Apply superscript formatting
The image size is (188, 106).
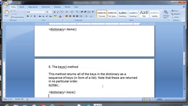47,16
